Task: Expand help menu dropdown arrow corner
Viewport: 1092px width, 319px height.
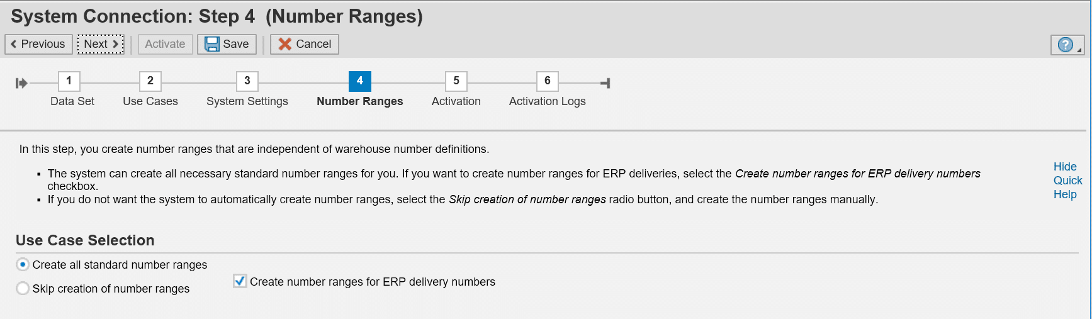Action: (x=1079, y=50)
